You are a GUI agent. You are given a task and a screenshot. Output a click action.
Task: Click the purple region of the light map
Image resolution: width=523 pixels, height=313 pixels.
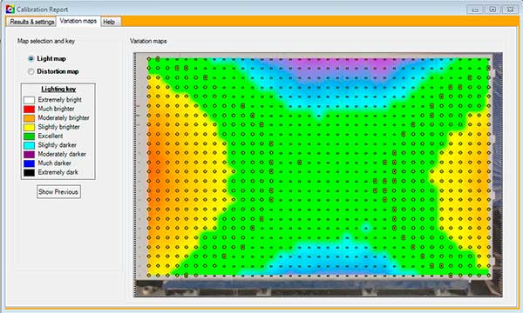[x=336, y=65]
